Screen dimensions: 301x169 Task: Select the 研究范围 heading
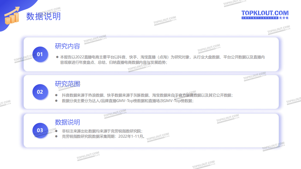[x=68, y=84]
